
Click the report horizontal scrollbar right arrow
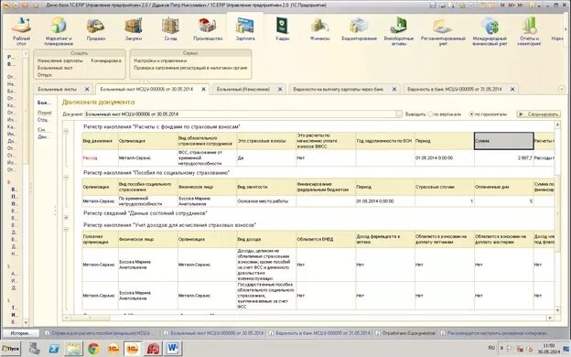[x=550, y=318]
